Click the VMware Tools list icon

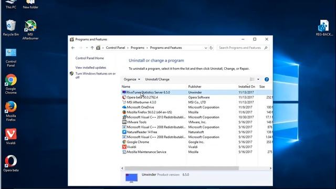coord(124,122)
